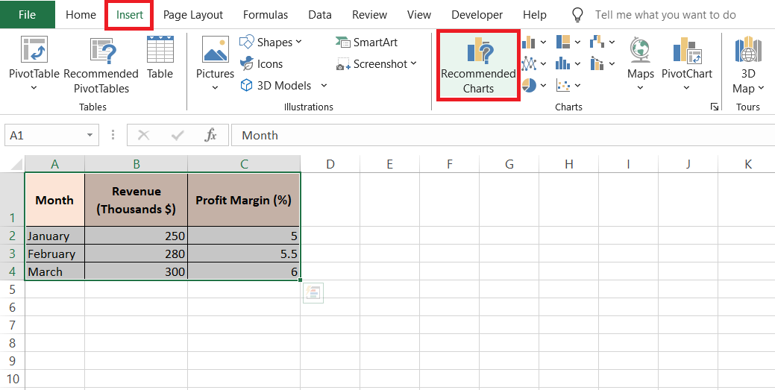Select the January cell
The height and width of the screenshot is (390, 775).
point(55,236)
